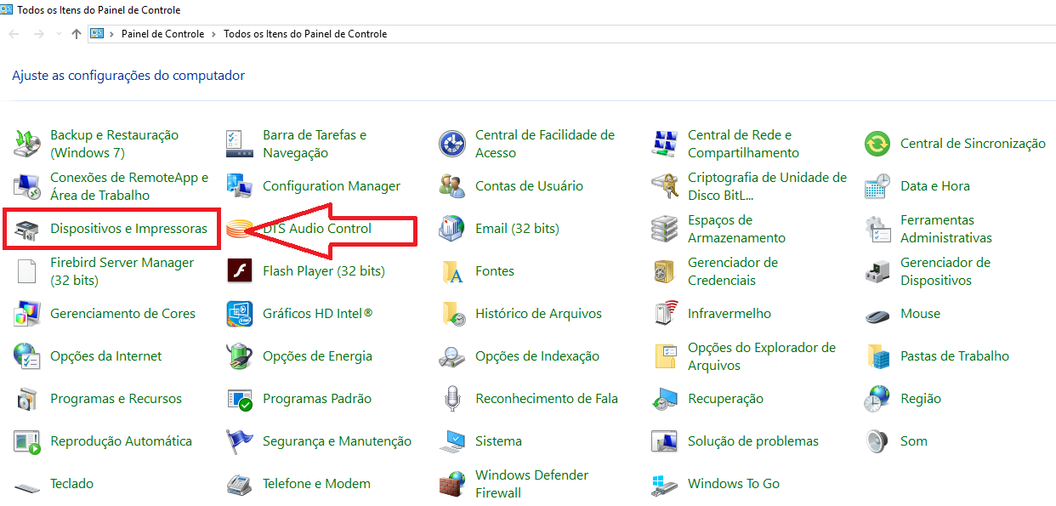1056x506 pixels.
Task: Click the Som speaker icon
Action: tap(877, 441)
